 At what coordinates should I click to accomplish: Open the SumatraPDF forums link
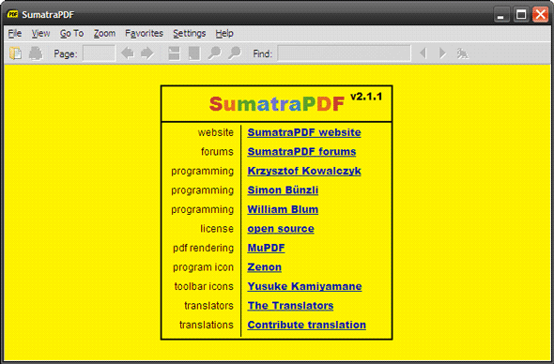[301, 151]
